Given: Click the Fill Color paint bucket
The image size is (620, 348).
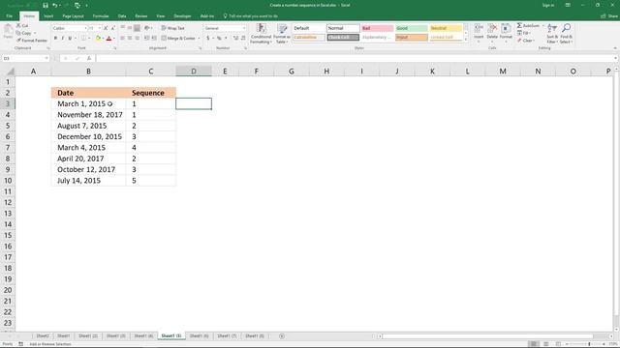Looking at the screenshot, I should tap(98, 39).
